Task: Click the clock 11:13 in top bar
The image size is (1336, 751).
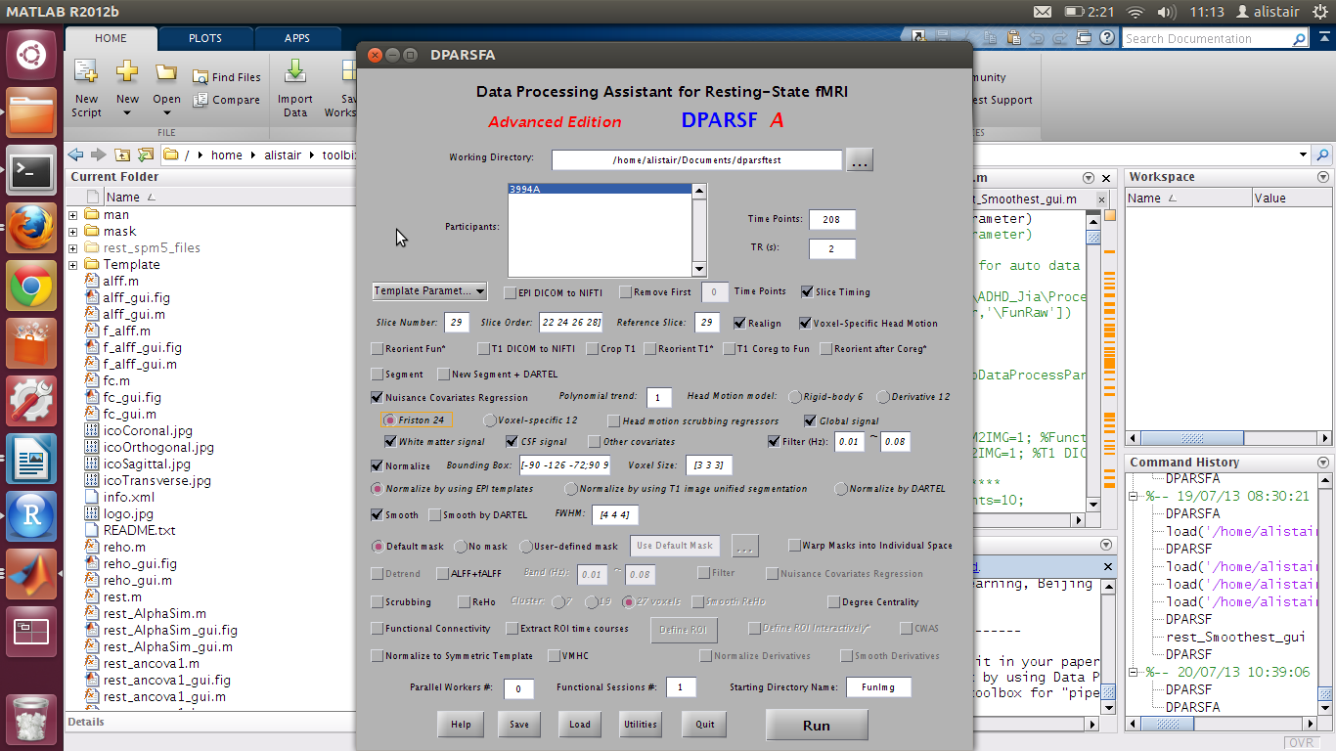Action: pyautogui.click(x=1208, y=12)
